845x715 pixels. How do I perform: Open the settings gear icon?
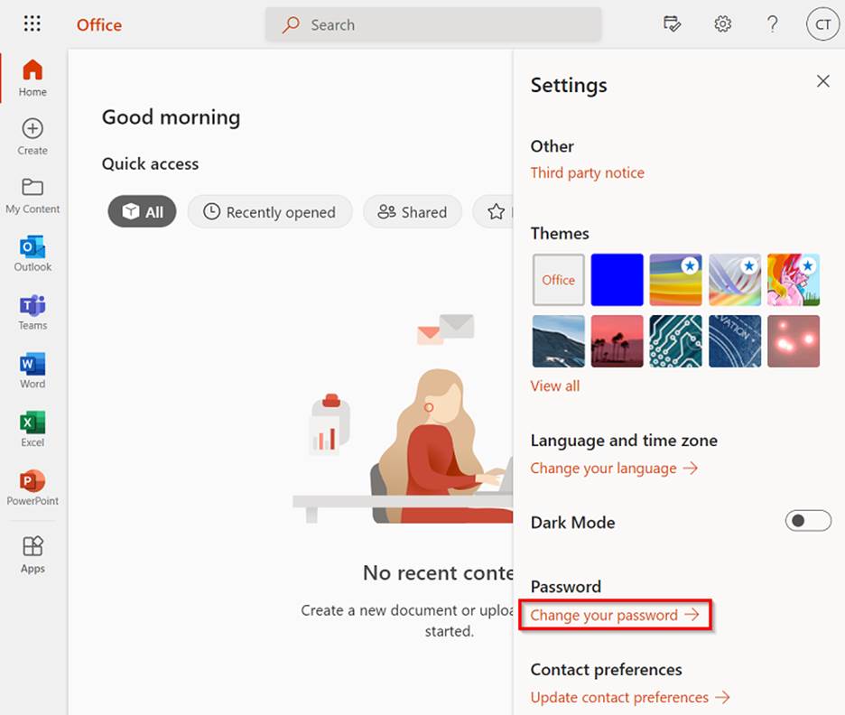[722, 24]
